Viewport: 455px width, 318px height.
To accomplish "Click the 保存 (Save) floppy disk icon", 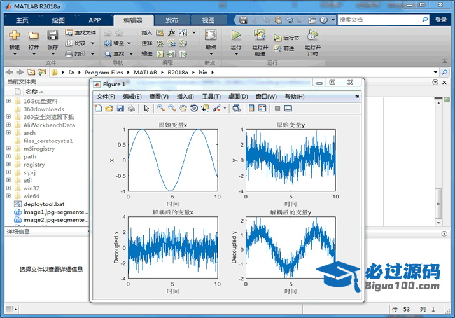I will coord(53,35).
